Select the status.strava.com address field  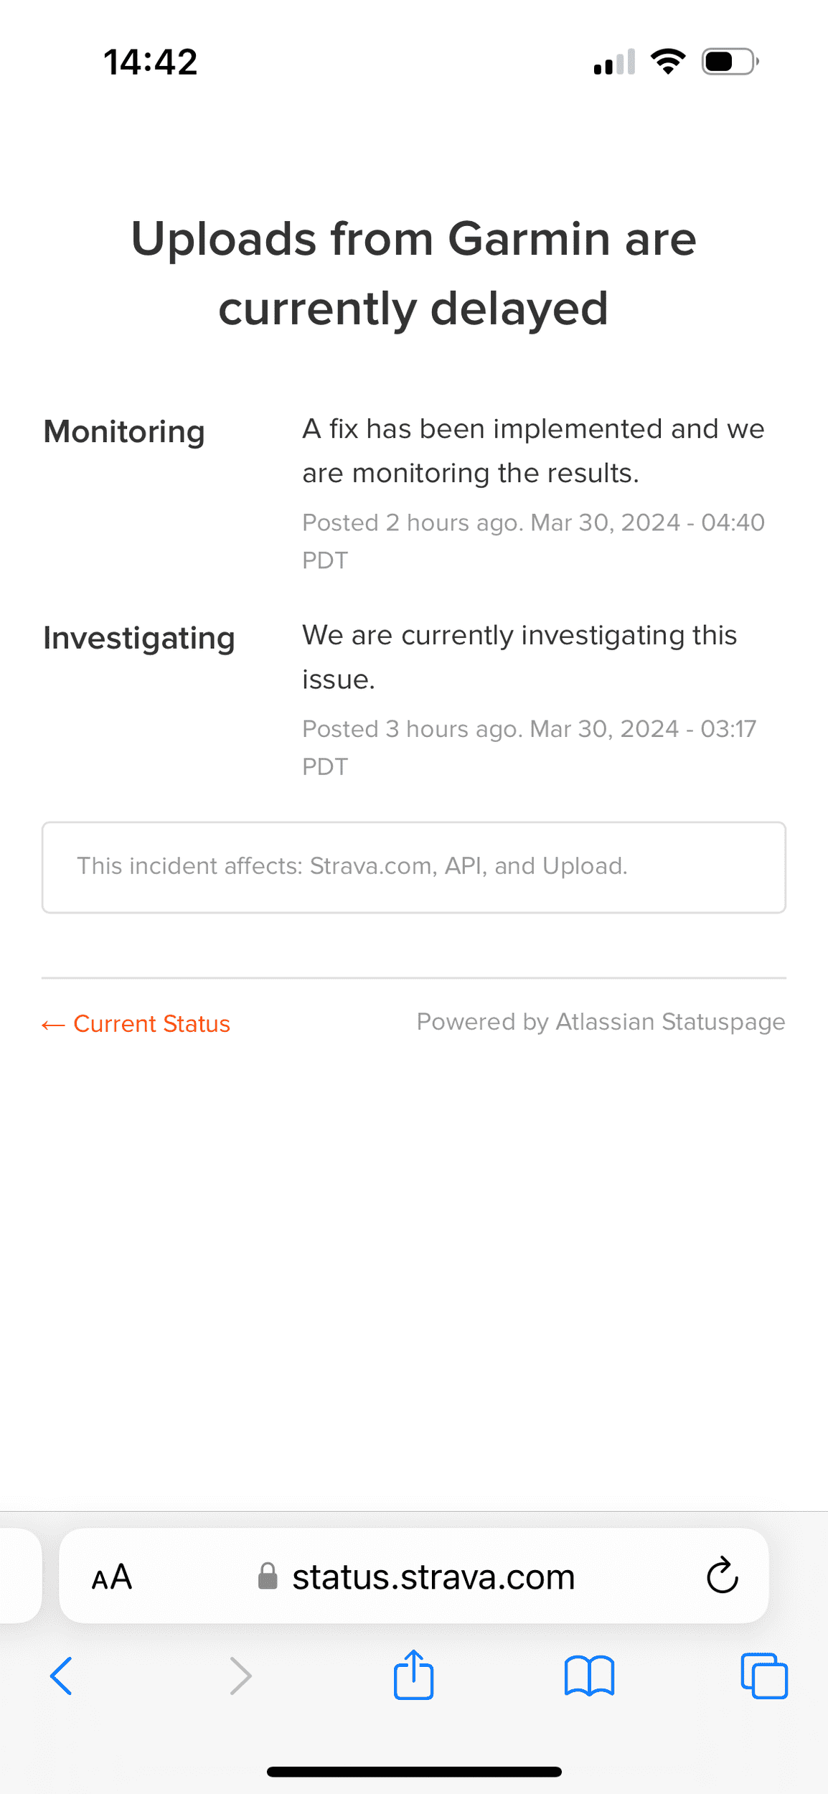tap(433, 1577)
